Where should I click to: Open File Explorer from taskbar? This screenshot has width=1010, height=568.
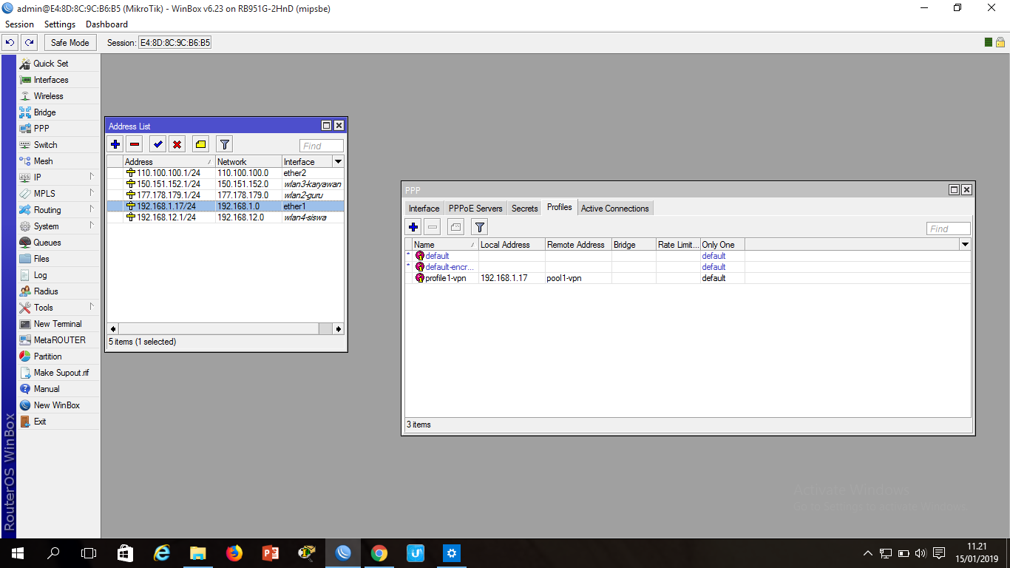click(x=198, y=552)
